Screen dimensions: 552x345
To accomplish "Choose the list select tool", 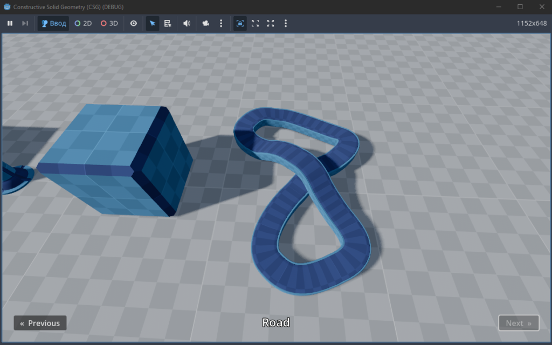I will (x=168, y=23).
